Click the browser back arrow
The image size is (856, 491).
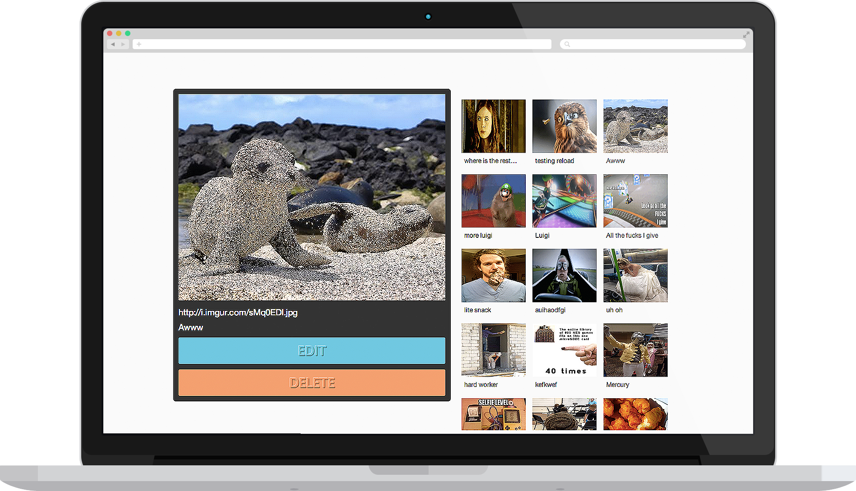click(113, 44)
